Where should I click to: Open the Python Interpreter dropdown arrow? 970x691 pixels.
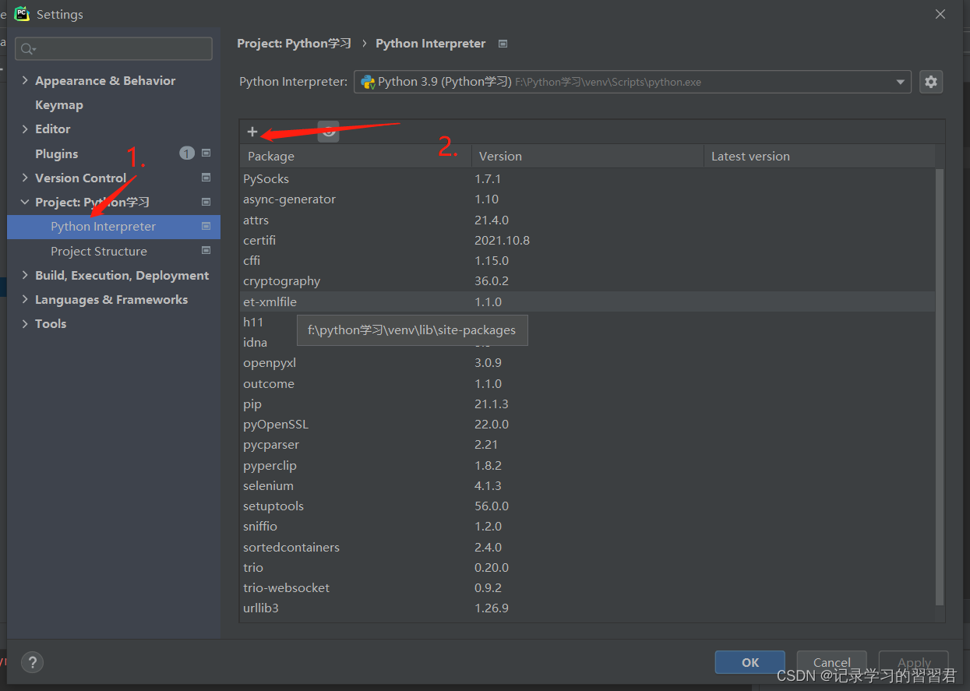(x=901, y=82)
